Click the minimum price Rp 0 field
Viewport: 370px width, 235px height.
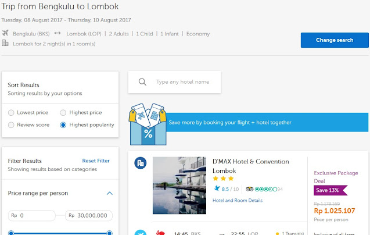pos(32,216)
